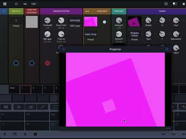Screen dimensions: 186x139
Task: Open the split view layout icon
Action: click(175, 4)
